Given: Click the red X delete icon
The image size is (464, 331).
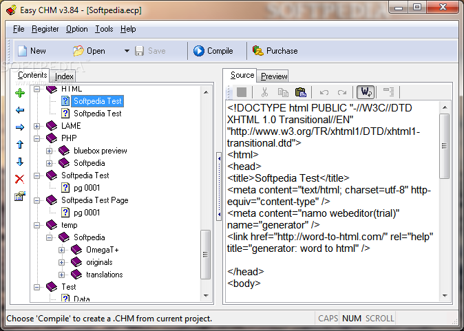Looking at the screenshot, I should click(20, 179).
